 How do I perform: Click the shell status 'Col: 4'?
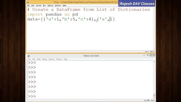point(153,100)
